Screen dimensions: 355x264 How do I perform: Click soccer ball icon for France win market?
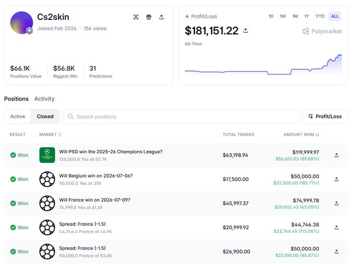click(47, 203)
